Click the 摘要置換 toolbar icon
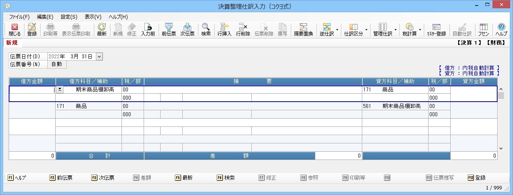The height and width of the screenshot is (195, 513). (x=303, y=30)
